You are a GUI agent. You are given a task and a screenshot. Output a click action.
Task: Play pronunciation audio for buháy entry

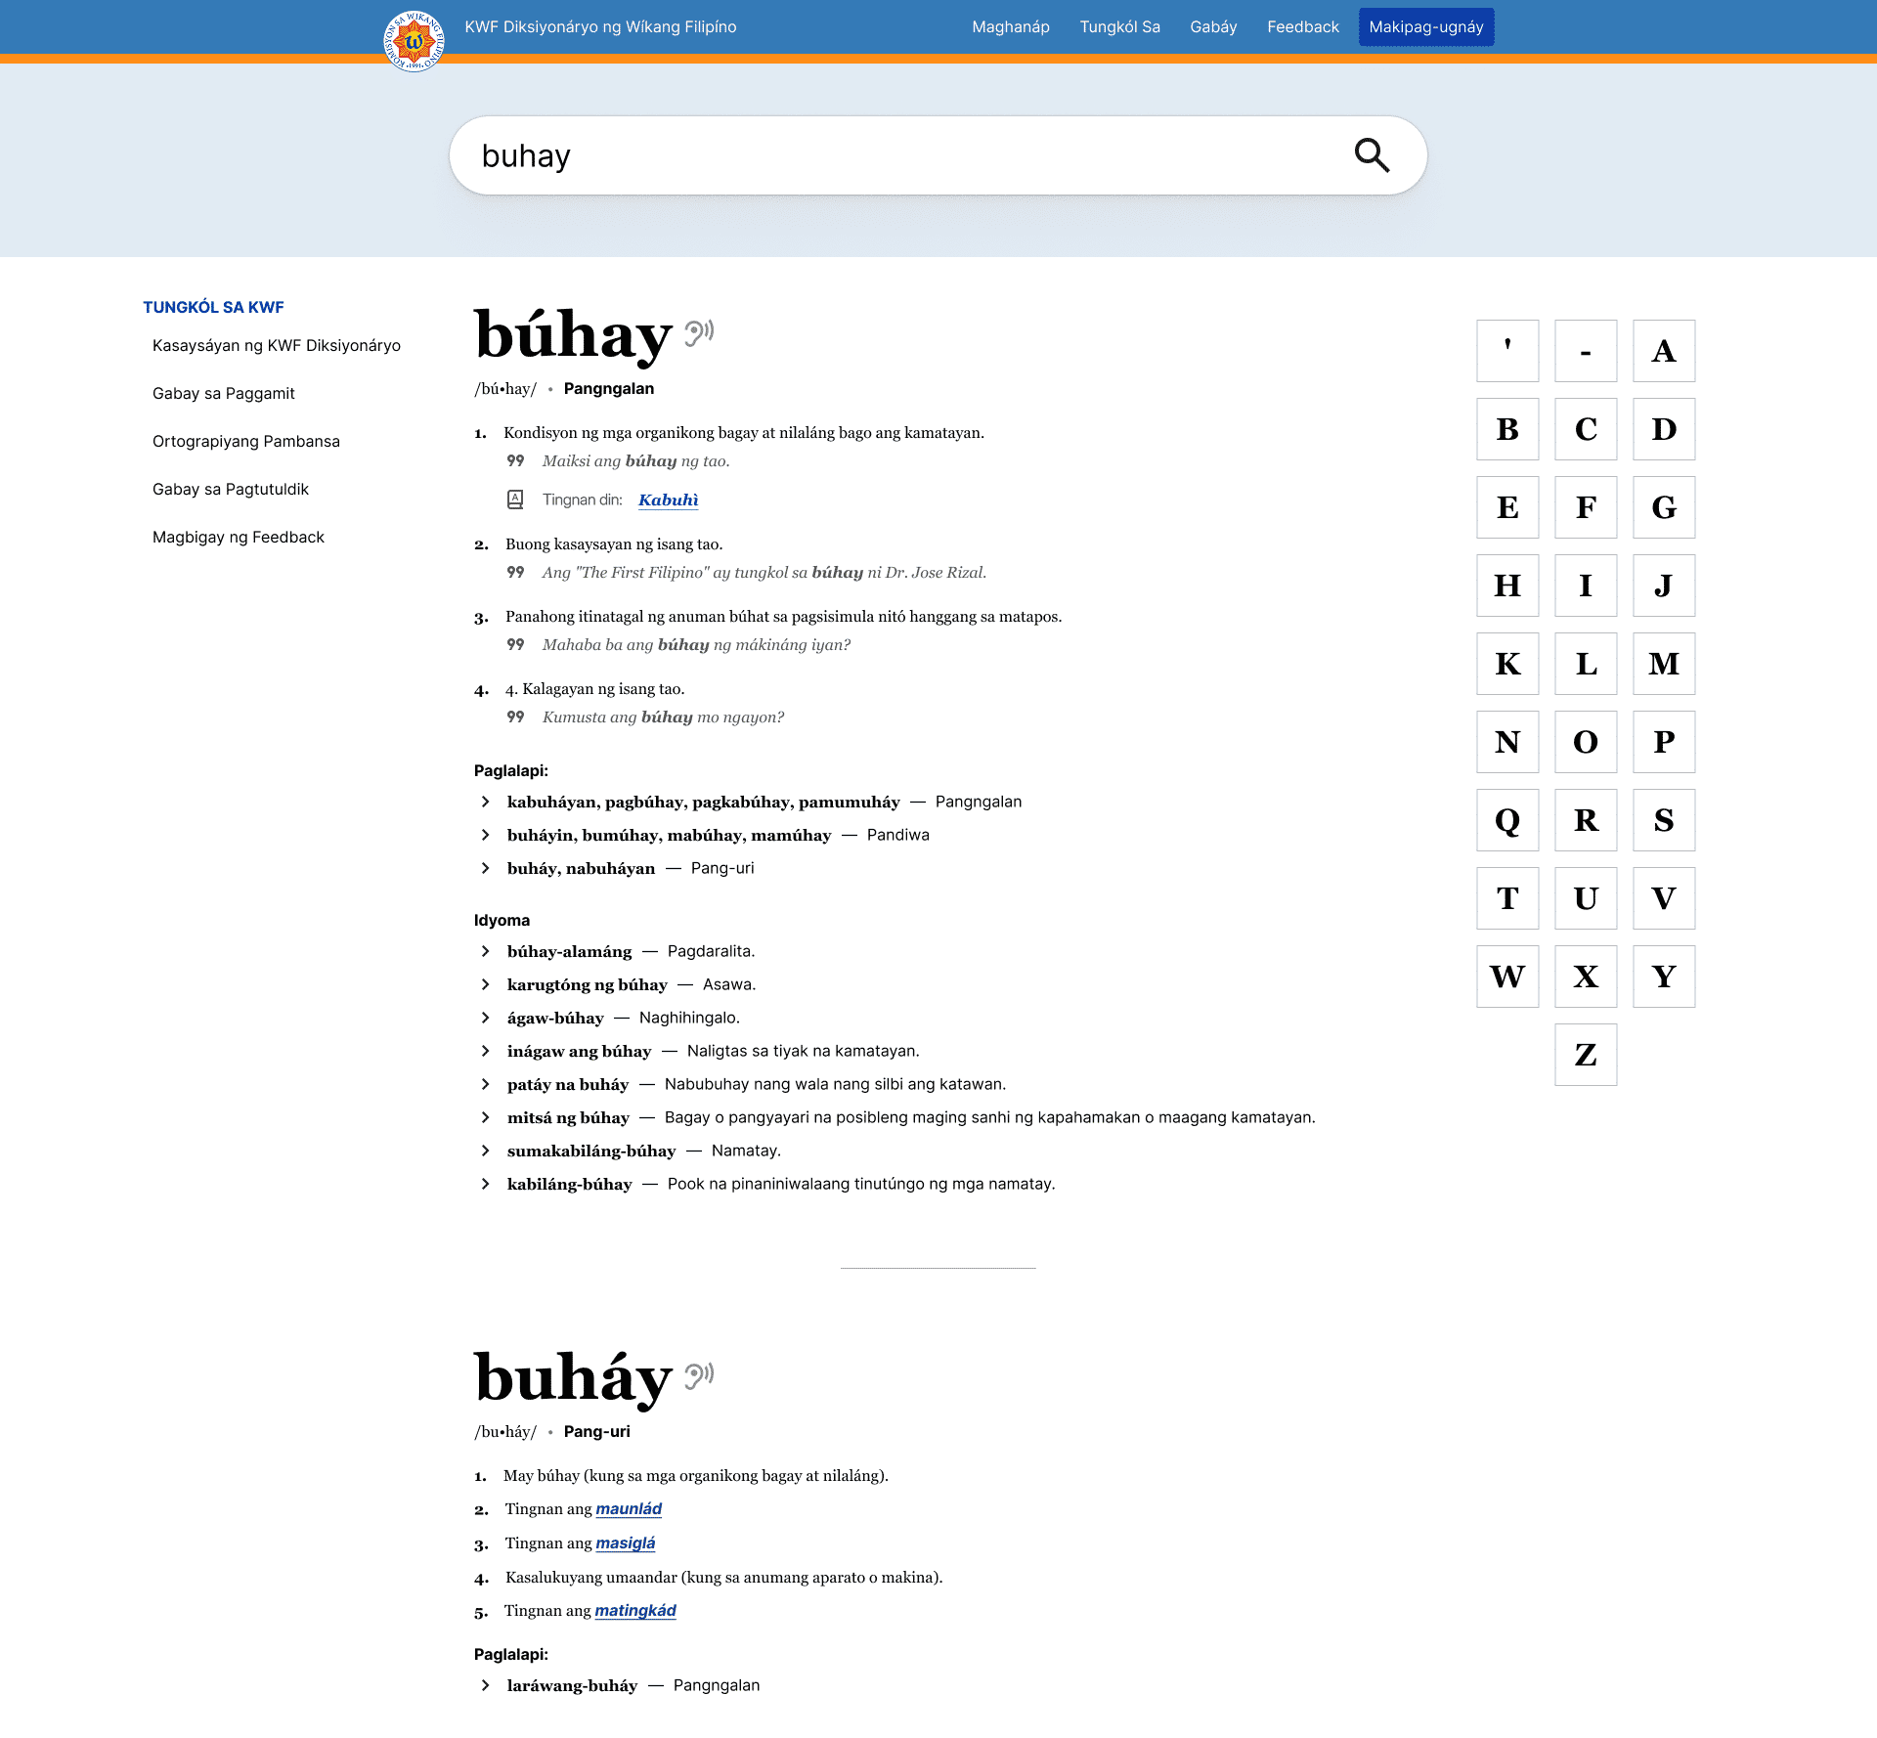click(699, 1376)
